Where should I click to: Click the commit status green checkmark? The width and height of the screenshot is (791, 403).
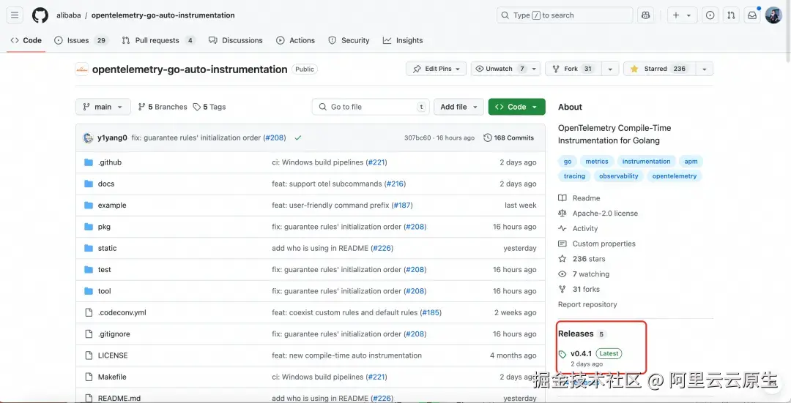pyautogui.click(x=298, y=138)
